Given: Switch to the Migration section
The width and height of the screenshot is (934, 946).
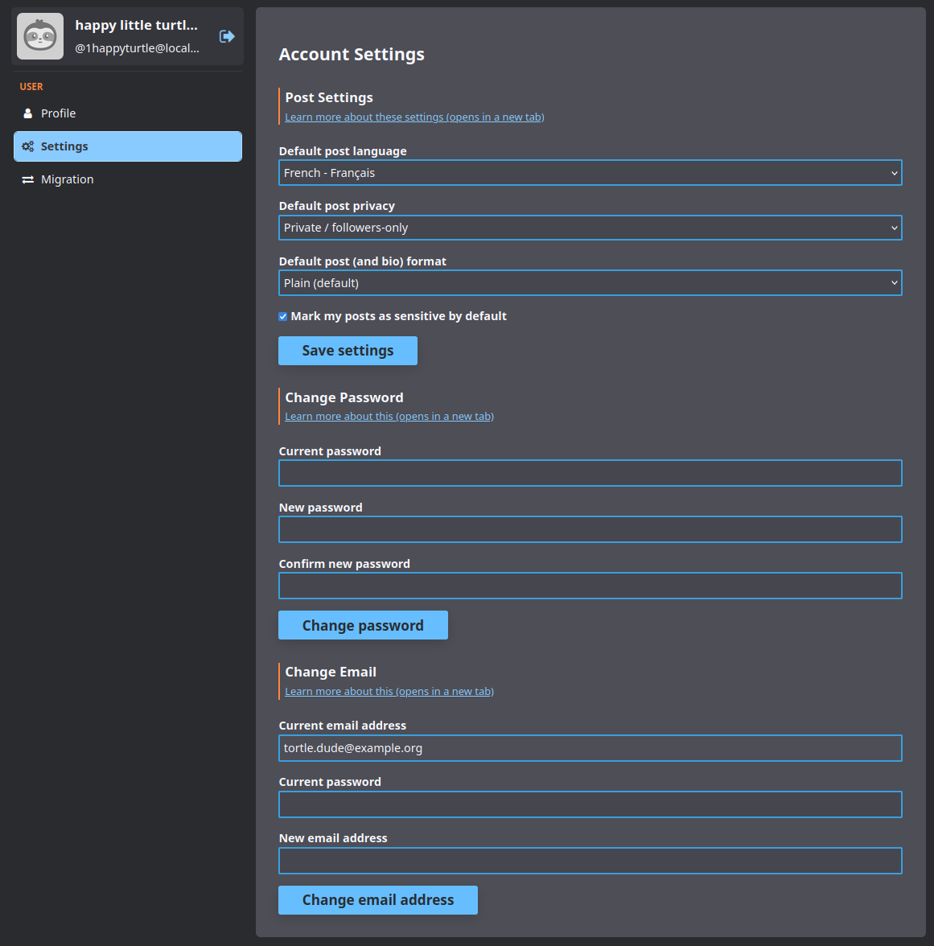Looking at the screenshot, I should click(x=68, y=179).
